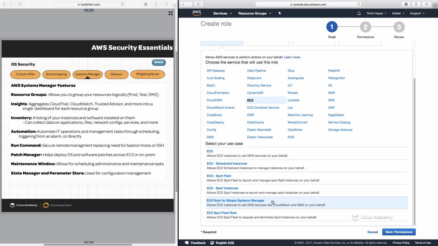Choose the Redshift service

334,71
